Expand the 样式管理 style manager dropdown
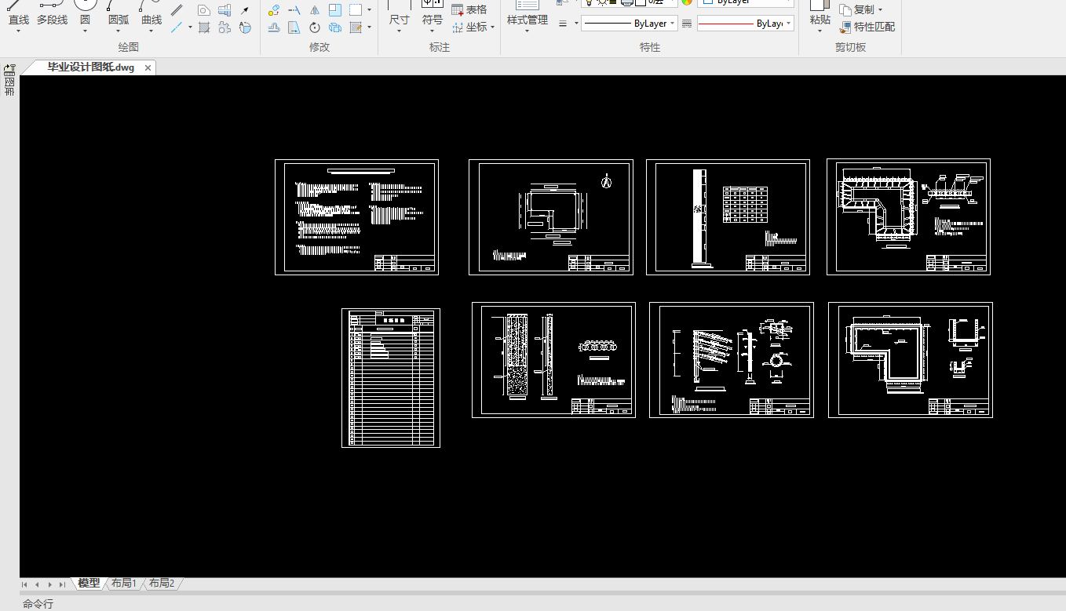 (527, 31)
